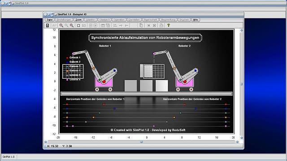Viewport: 287px width, 161px height.
Task: Click the grid lines toolbar icon
Action: click(84, 25)
